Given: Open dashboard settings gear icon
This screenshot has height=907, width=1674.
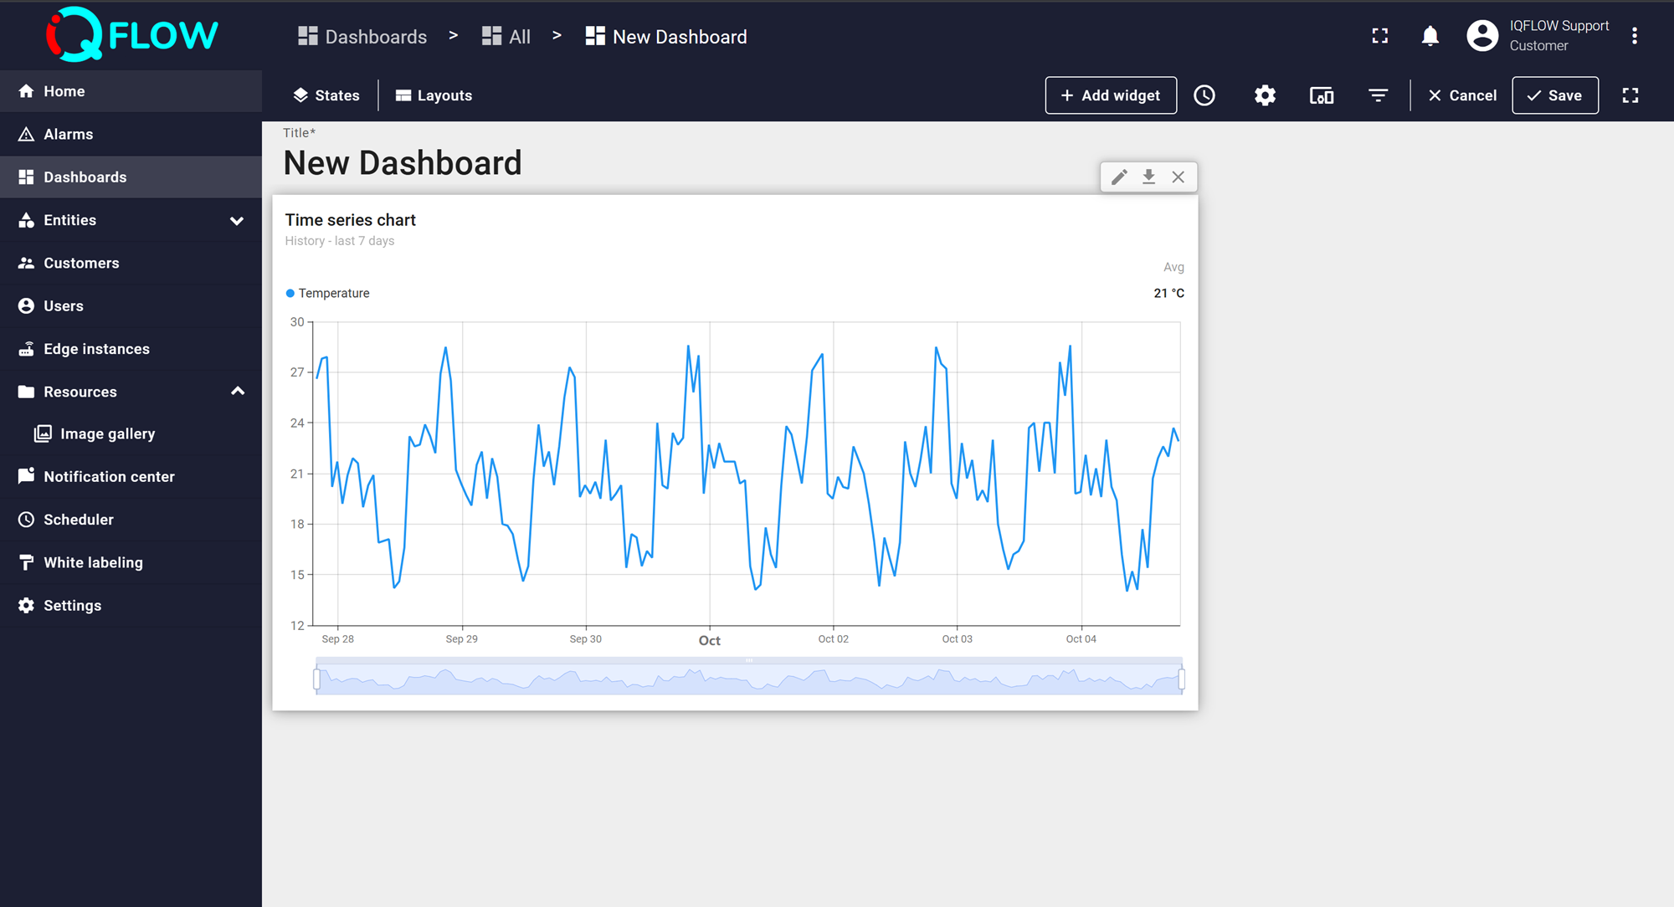Looking at the screenshot, I should point(1265,95).
